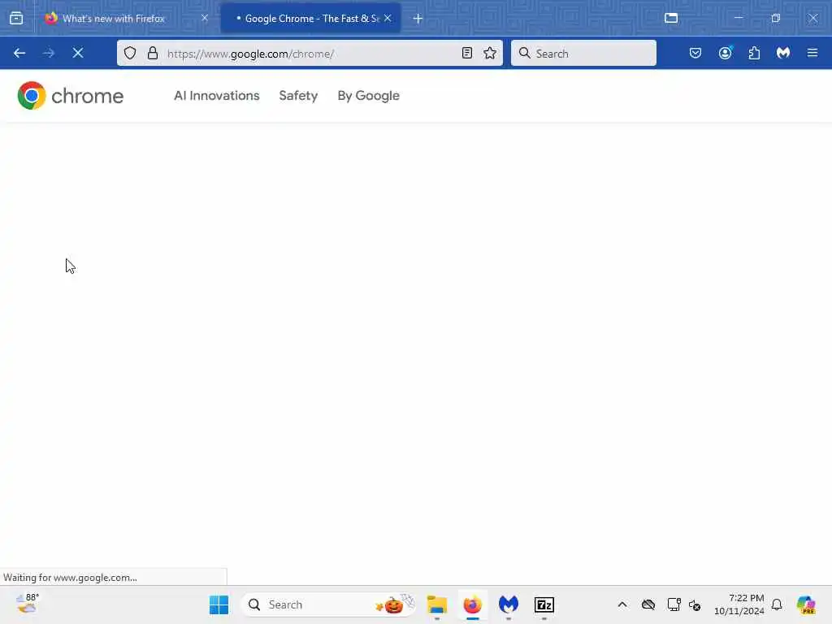The width and height of the screenshot is (832, 624).
Task: View site security padlock info
Action: pyautogui.click(x=153, y=53)
